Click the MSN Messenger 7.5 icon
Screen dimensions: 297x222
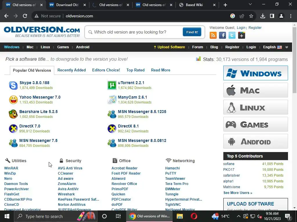13,143
